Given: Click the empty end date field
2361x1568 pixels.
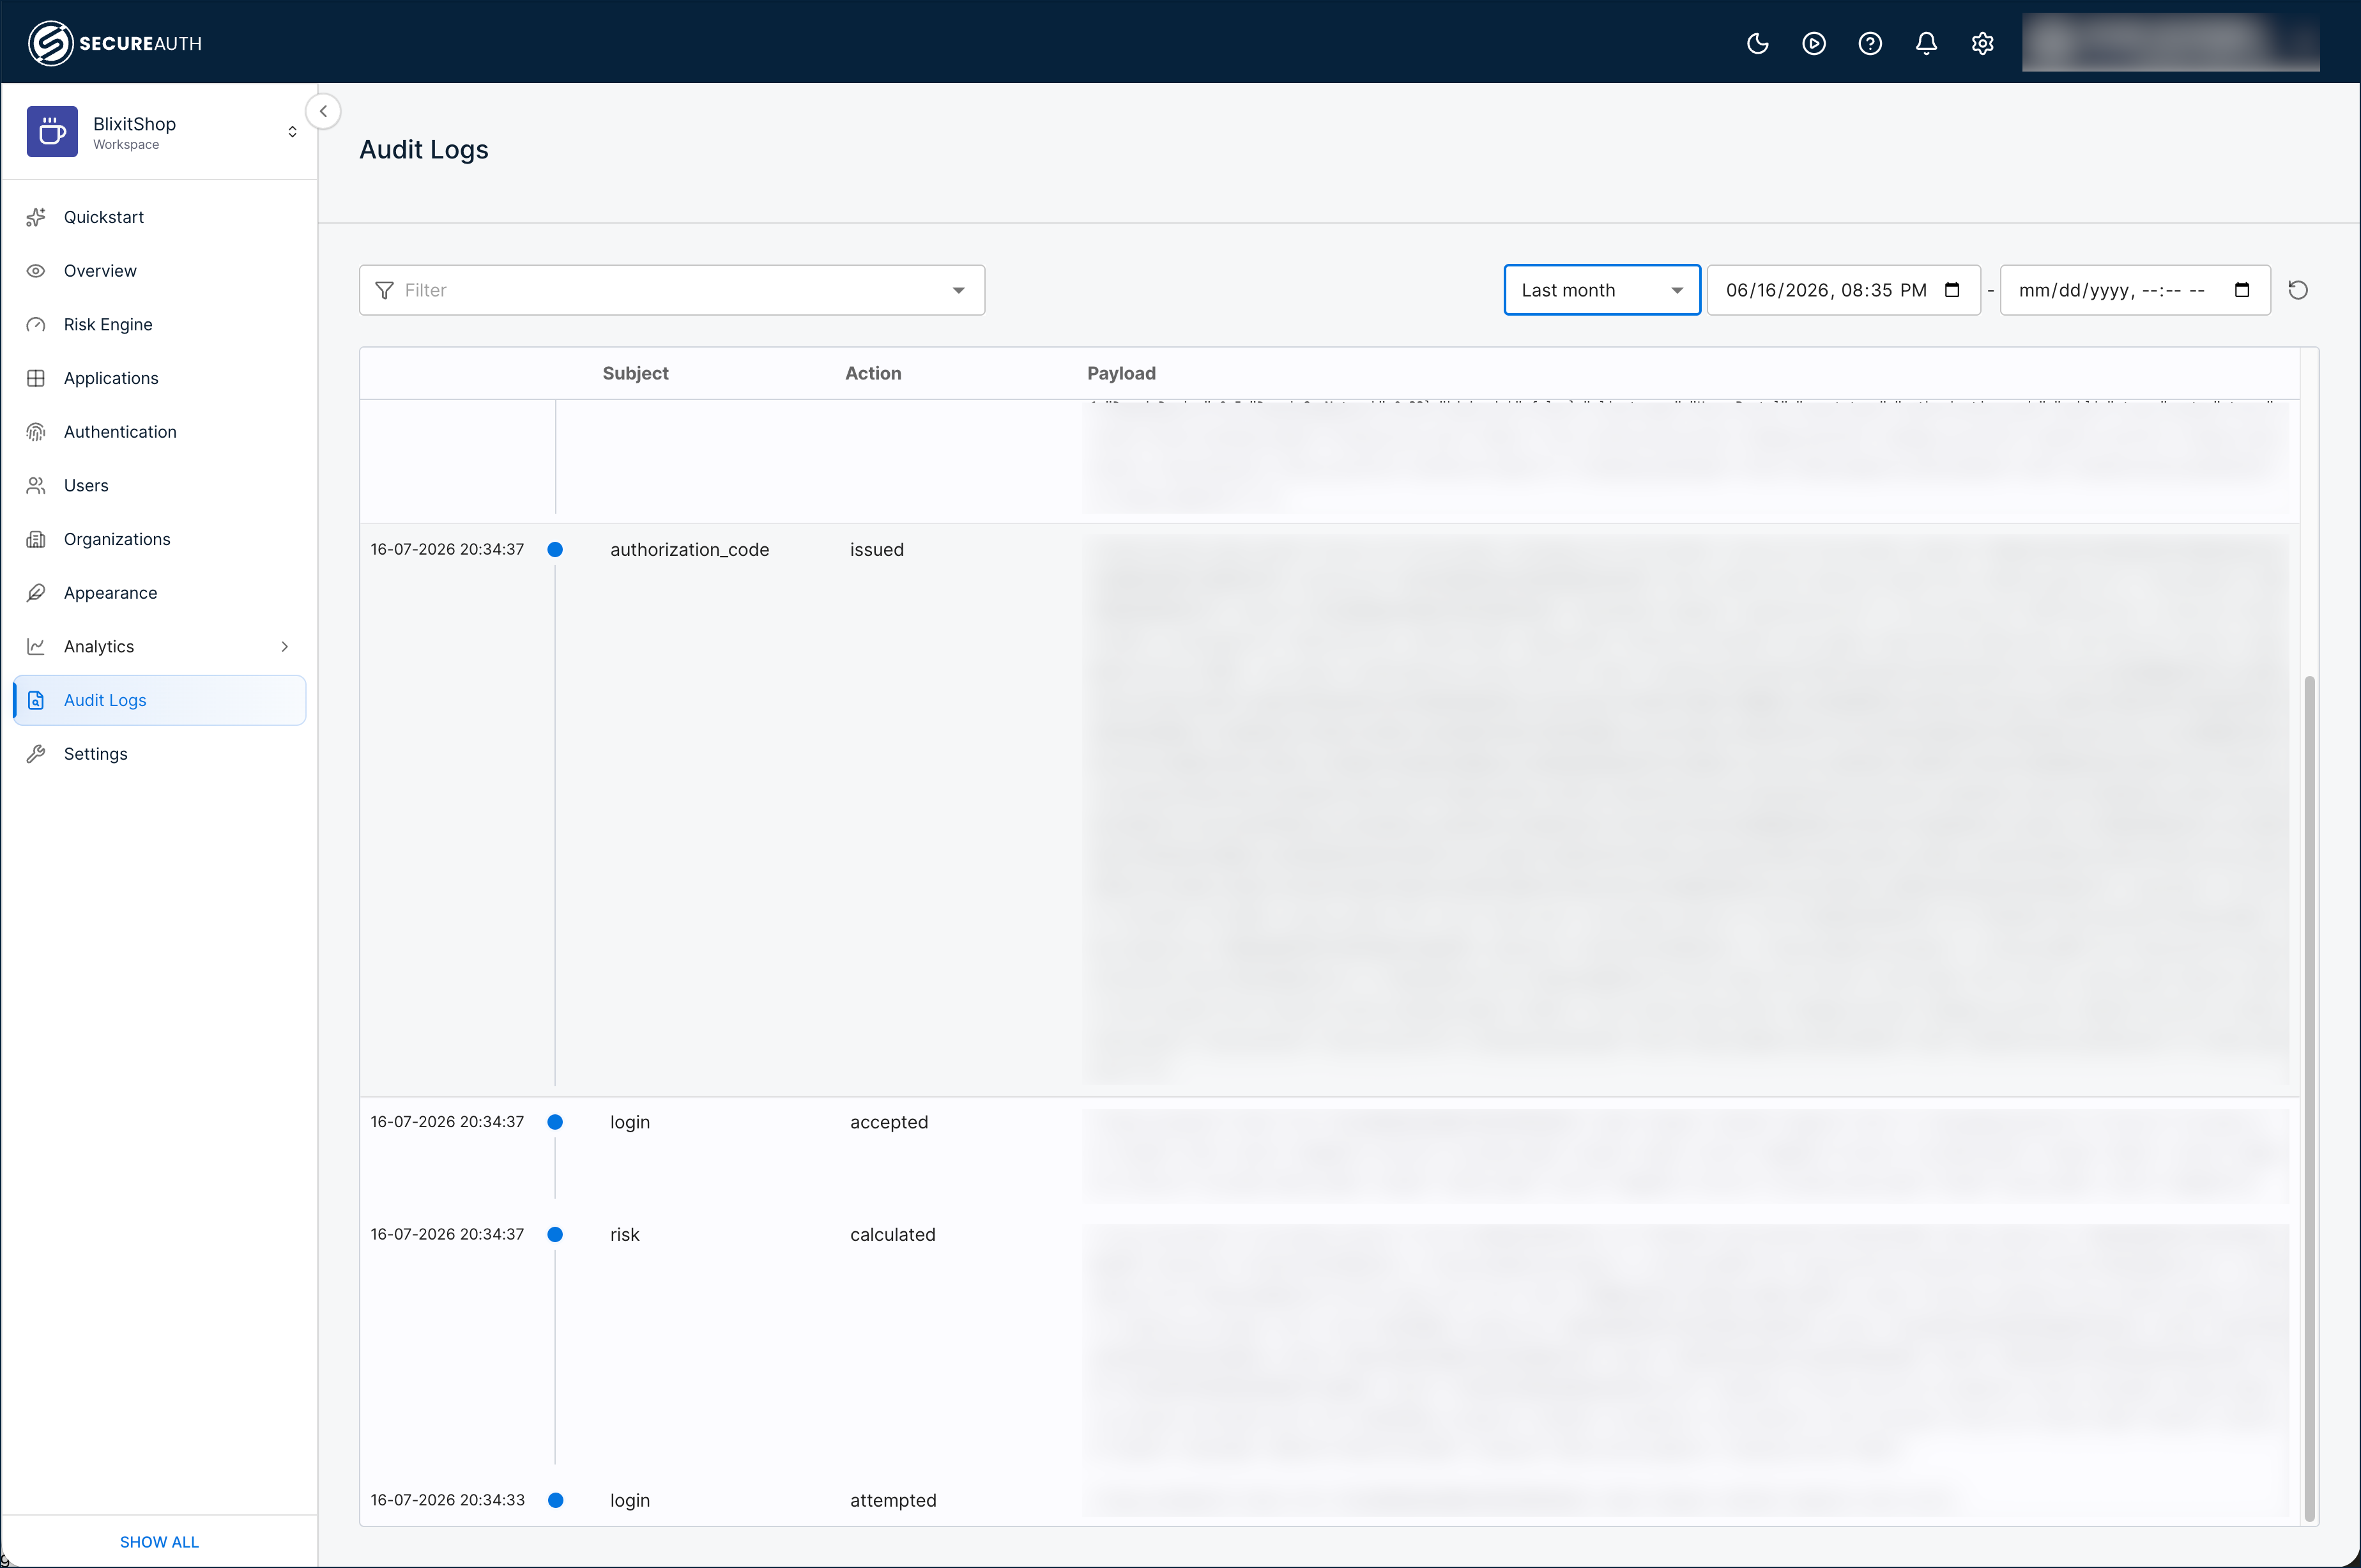Looking at the screenshot, I should 2135,290.
